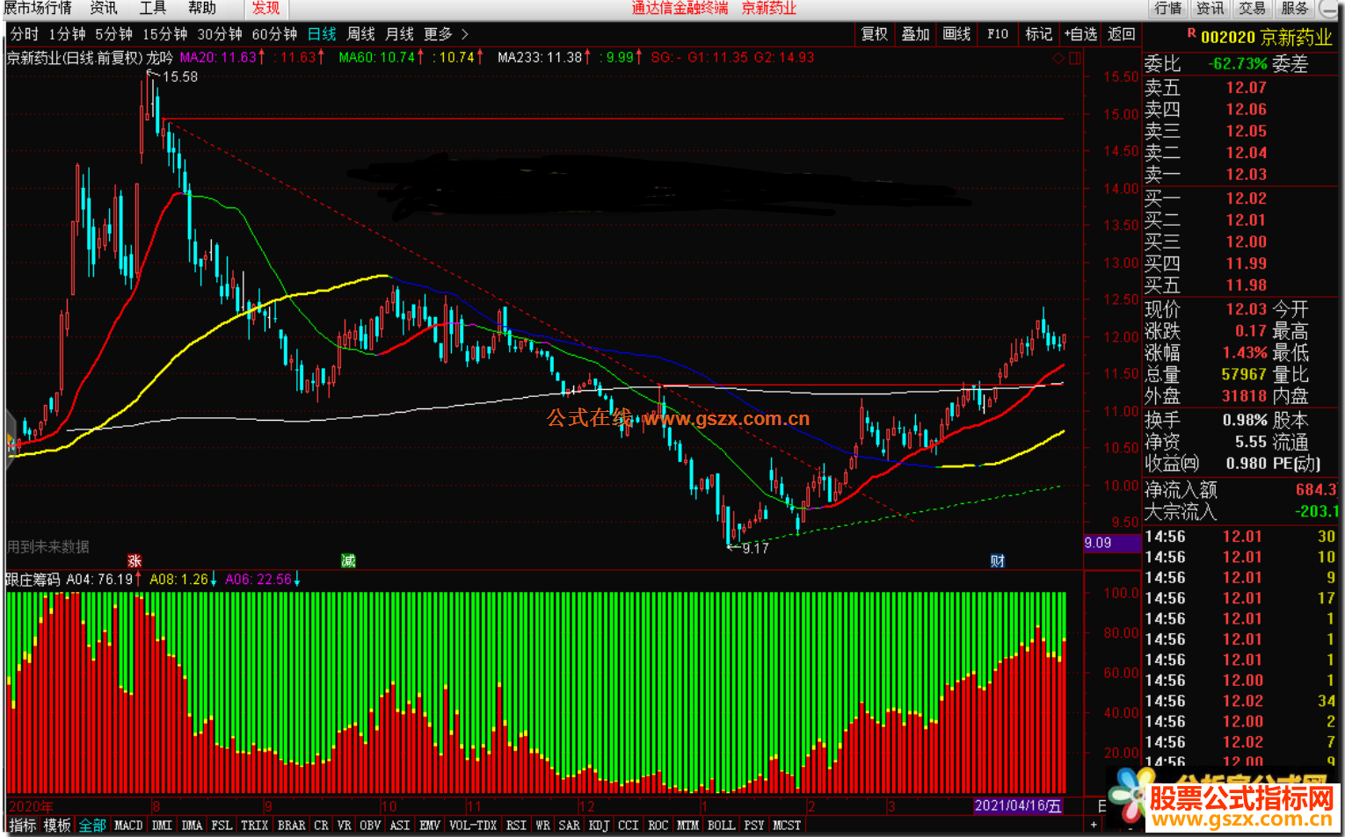
Task: Open the 资讯 menu next to 工具
Action: coord(104,8)
